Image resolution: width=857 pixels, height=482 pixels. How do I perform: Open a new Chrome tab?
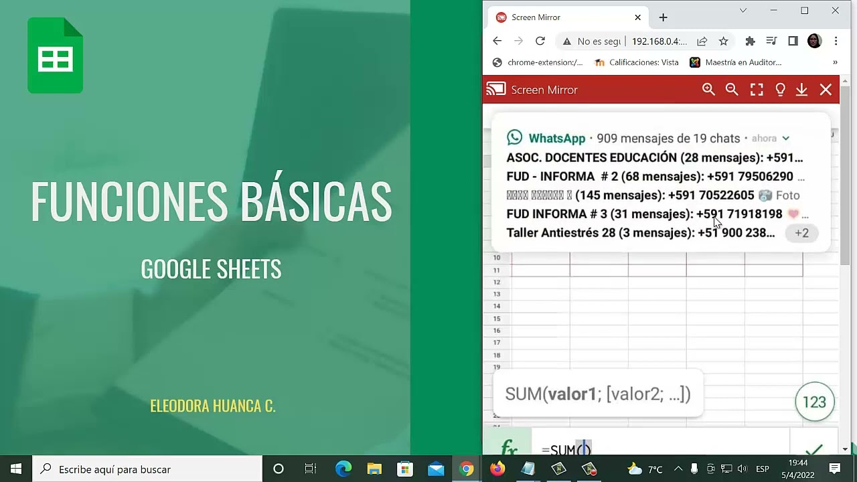pos(663,17)
